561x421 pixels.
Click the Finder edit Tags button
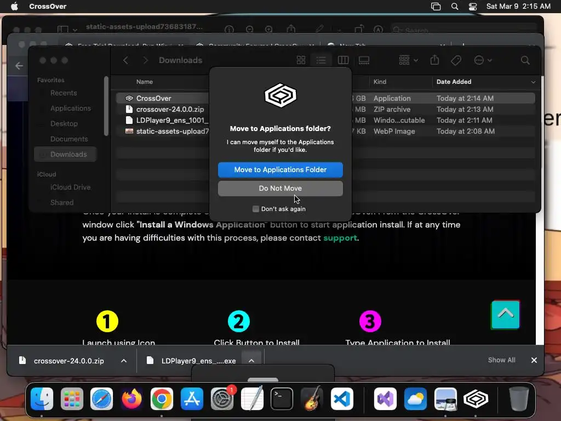coord(456,60)
